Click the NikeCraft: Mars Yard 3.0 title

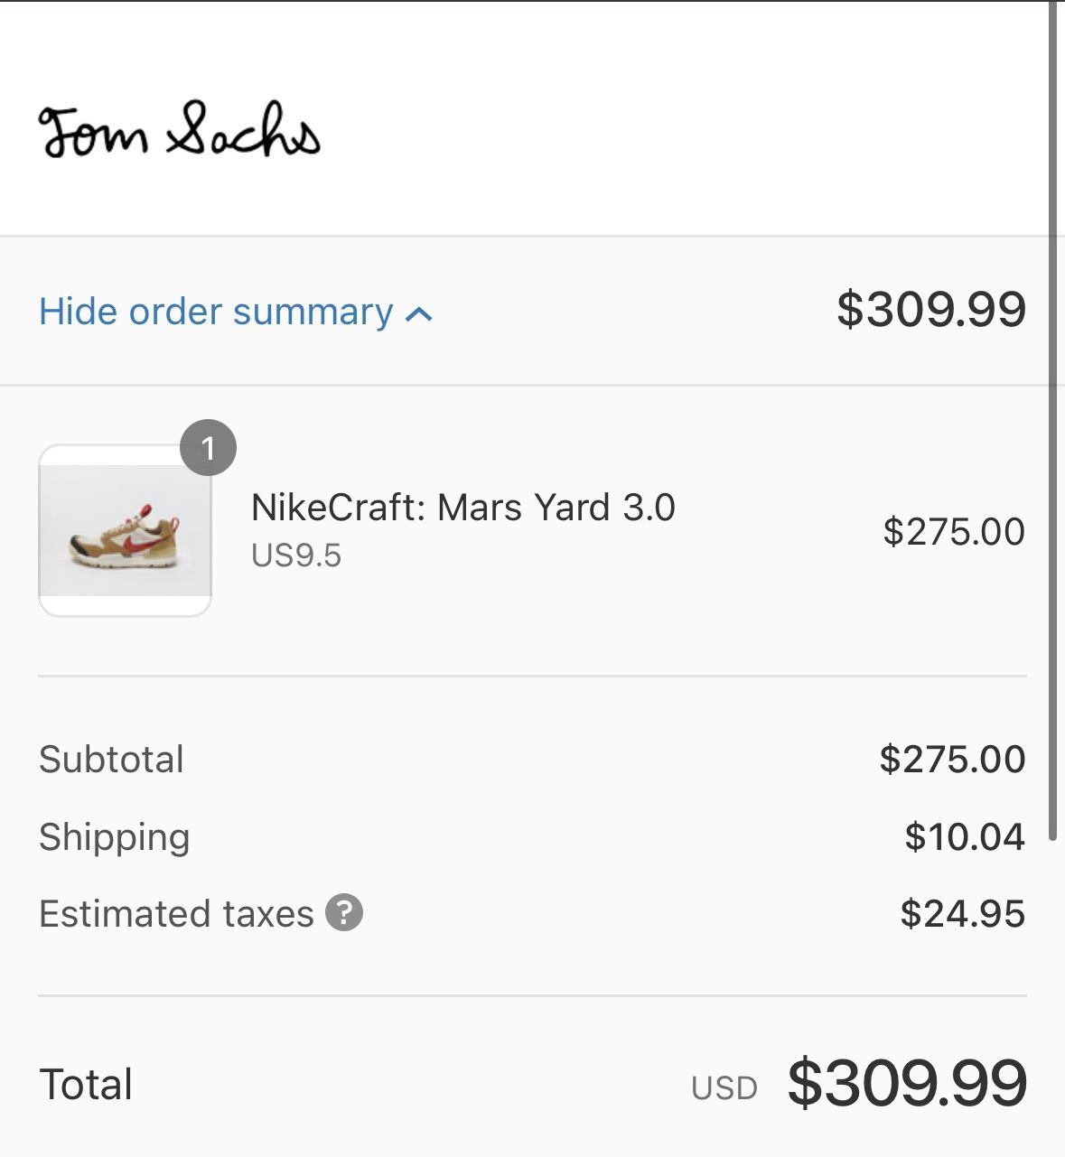coord(462,508)
